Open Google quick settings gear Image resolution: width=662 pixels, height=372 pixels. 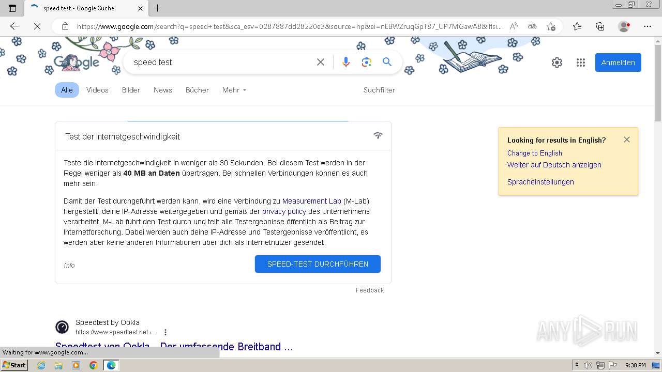coord(557,63)
